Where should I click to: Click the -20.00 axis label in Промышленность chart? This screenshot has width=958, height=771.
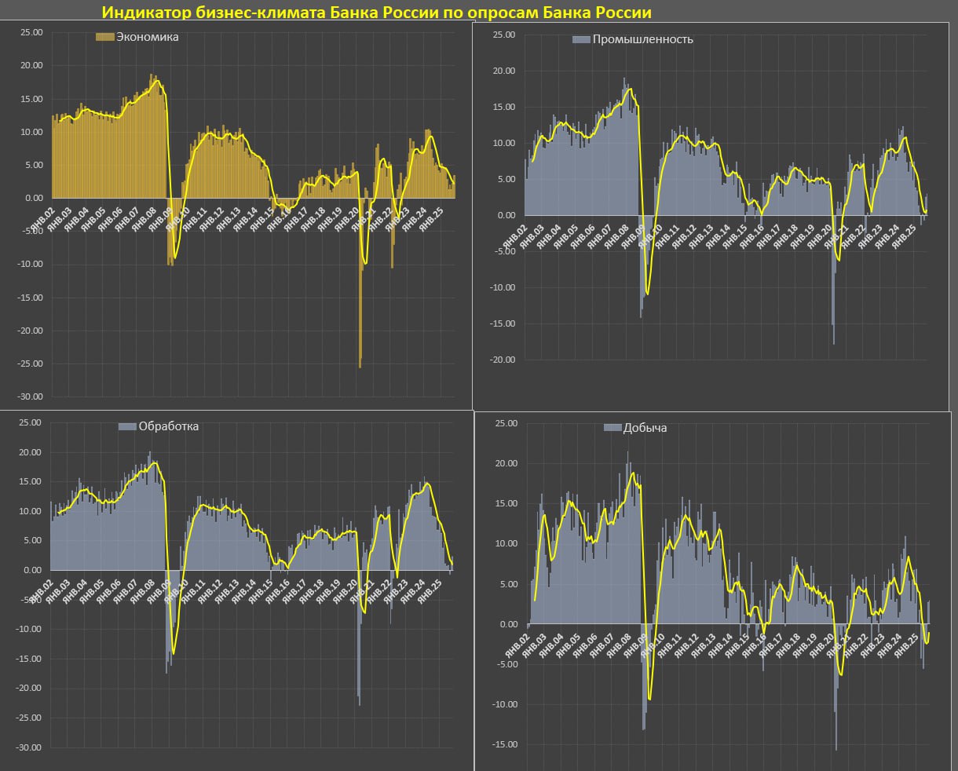tap(502, 360)
